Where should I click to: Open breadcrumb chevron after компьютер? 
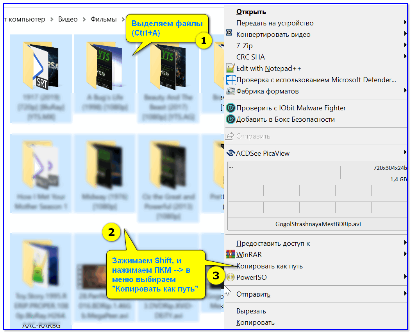(x=52, y=20)
